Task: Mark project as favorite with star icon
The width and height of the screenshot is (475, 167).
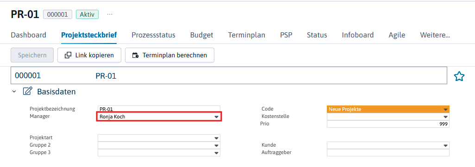Action: 459,76
